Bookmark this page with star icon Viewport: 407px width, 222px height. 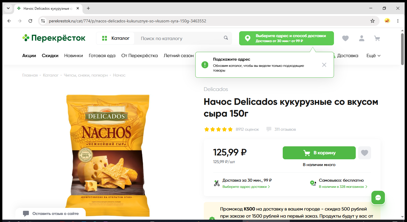[373, 21]
